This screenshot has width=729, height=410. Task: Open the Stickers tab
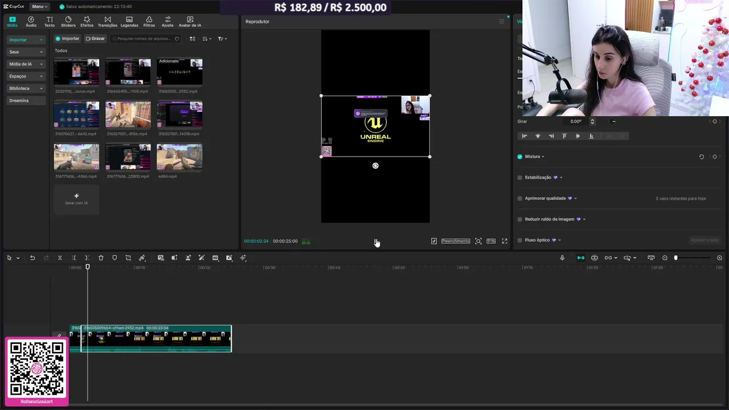coord(68,22)
